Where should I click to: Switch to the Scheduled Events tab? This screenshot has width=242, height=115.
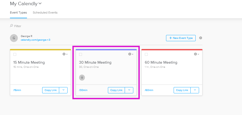point(45,13)
